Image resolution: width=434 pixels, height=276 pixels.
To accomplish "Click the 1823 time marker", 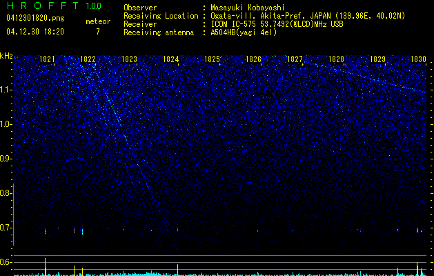I will pos(129,59).
